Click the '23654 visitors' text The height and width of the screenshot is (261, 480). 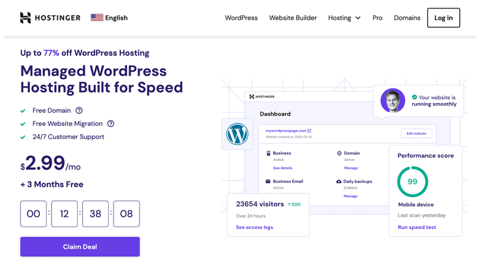(x=260, y=204)
